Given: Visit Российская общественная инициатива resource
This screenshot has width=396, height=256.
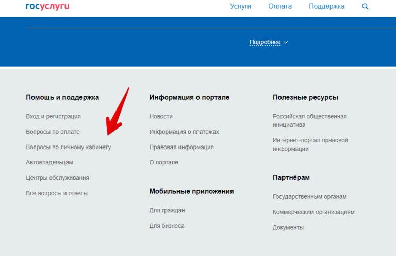Looking at the screenshot, I should click(309, 121).
